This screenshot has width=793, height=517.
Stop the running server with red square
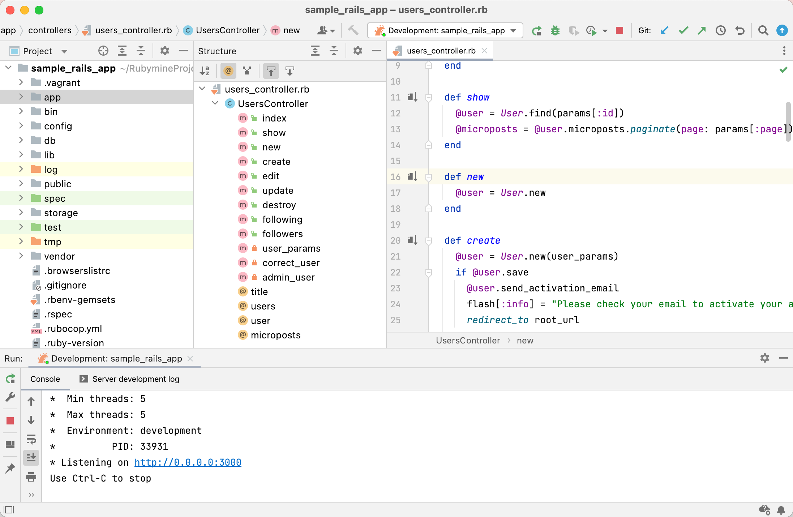coord(620,31)
